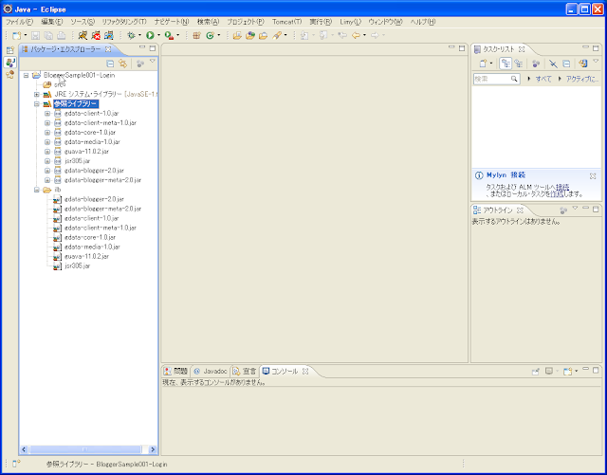This screenshot has height=475, width=607.
Task: Click the Search flashlight toolbar icon
Action: coord(277,36)
